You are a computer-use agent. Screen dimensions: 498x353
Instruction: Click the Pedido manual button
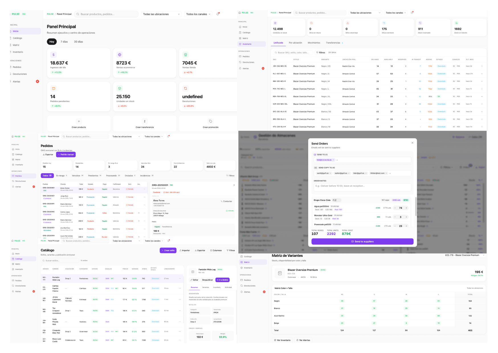click(x=66, y=155)
